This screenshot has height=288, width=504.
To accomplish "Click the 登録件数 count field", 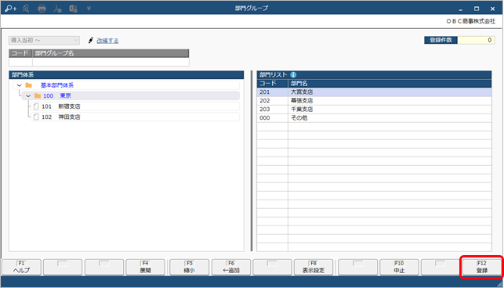I will (x=476, y=40).
